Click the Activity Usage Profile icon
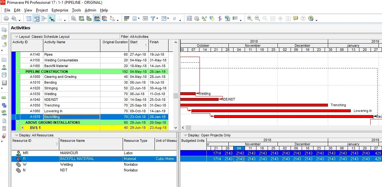This screenshot has width=382, height=187. (x=89, y=18)
